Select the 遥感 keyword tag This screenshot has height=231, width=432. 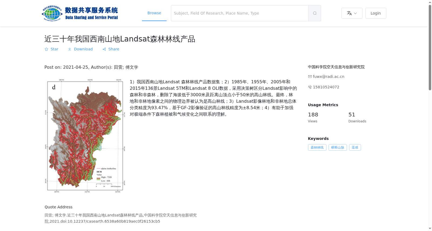click(355, 147)
